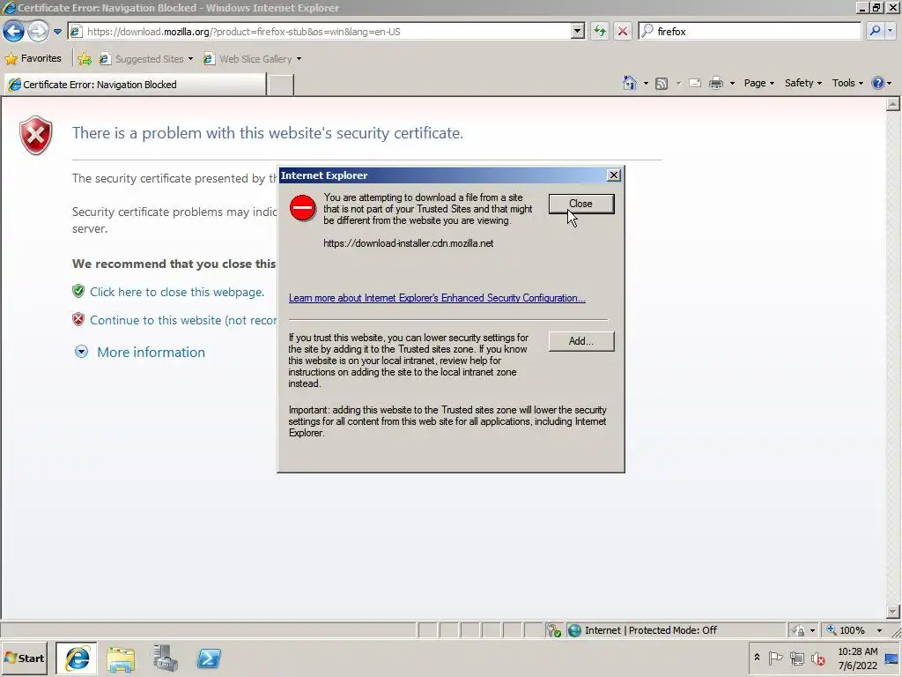
Task: Open the recent pages dropdown arrow
Action: 57,32
